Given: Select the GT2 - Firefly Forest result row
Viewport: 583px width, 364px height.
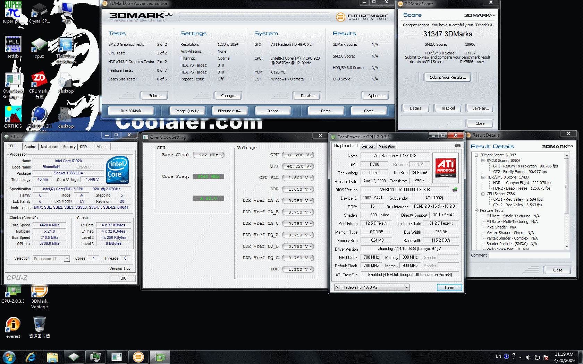Looking at the screenshot, I should pos(520,172).
